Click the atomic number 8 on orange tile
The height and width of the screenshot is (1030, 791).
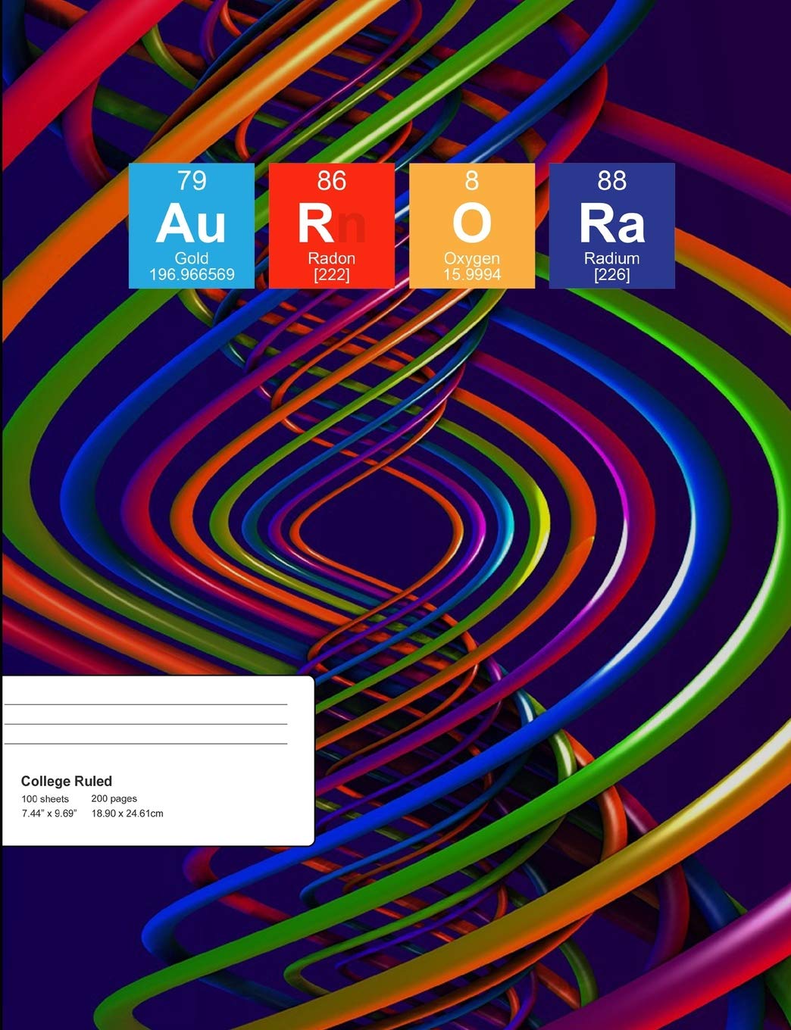[472, 181]
